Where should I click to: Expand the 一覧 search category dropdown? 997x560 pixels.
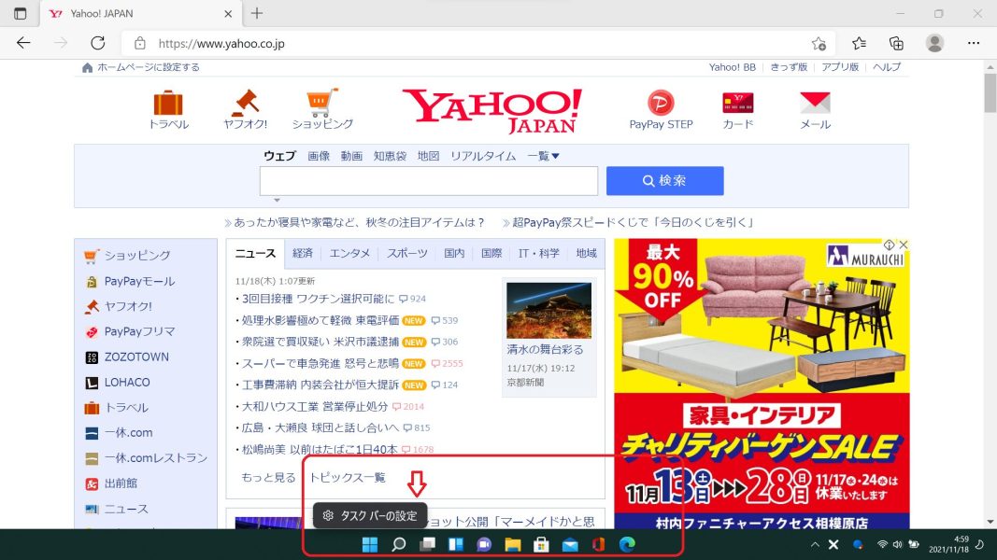click(x=543, y=156)
